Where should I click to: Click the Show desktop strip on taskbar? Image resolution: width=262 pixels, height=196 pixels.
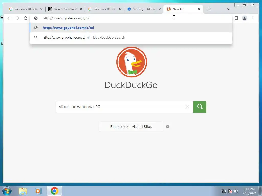[x=260, y=191]
